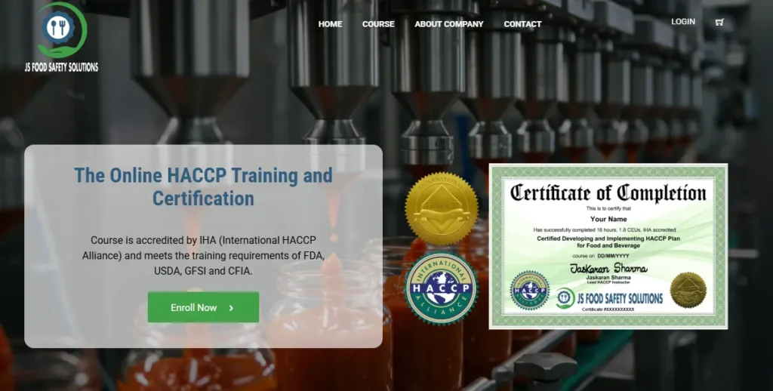
Task: Click the IHA accreditation description paragraph
Action: pyautogui.click(x=203, y=255)
